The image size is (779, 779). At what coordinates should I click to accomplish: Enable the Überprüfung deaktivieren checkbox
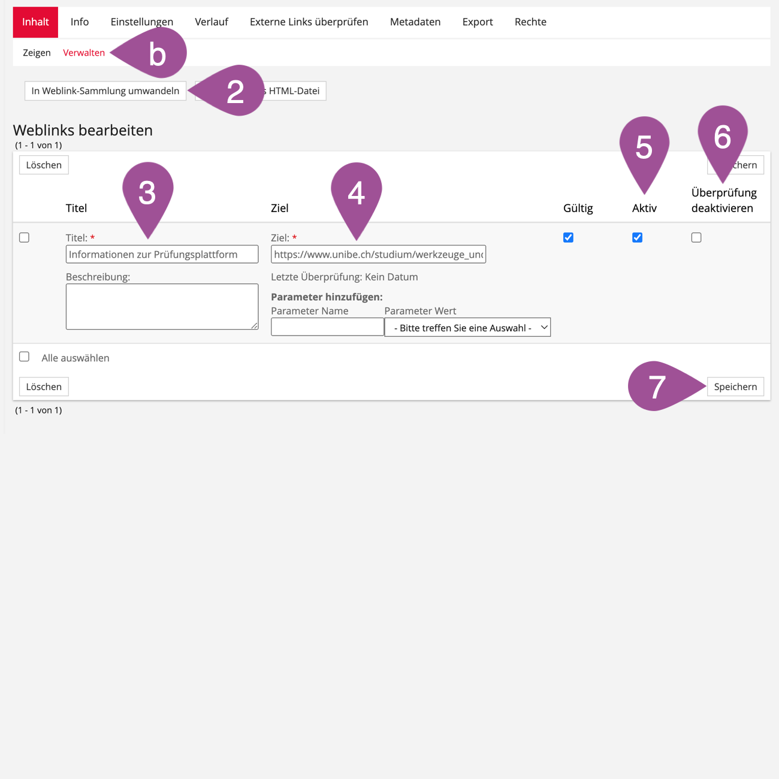point(696,238)
